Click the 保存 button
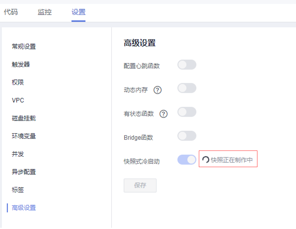 pyautogui.click(x=140, y=185)
